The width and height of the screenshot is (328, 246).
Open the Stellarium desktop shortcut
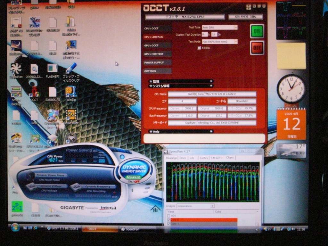coord(16,45)
